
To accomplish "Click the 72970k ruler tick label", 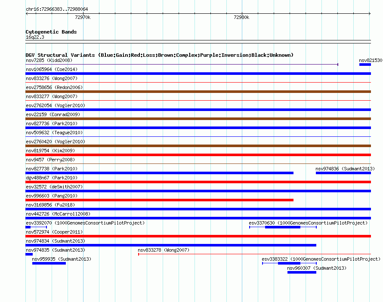I will 83,17.
